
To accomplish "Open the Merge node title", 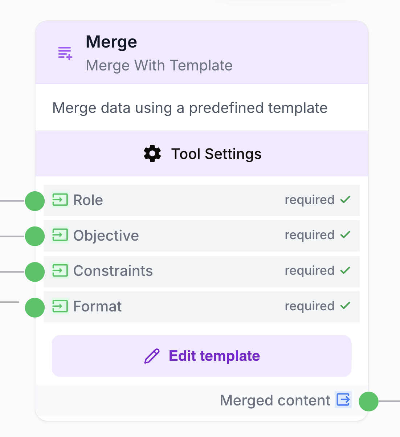I will tap(111, 41).
